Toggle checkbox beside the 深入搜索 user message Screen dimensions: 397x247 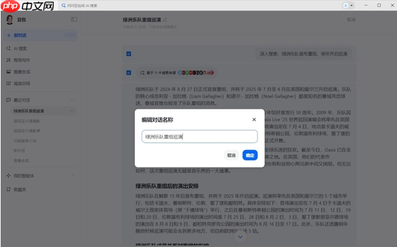129,54
